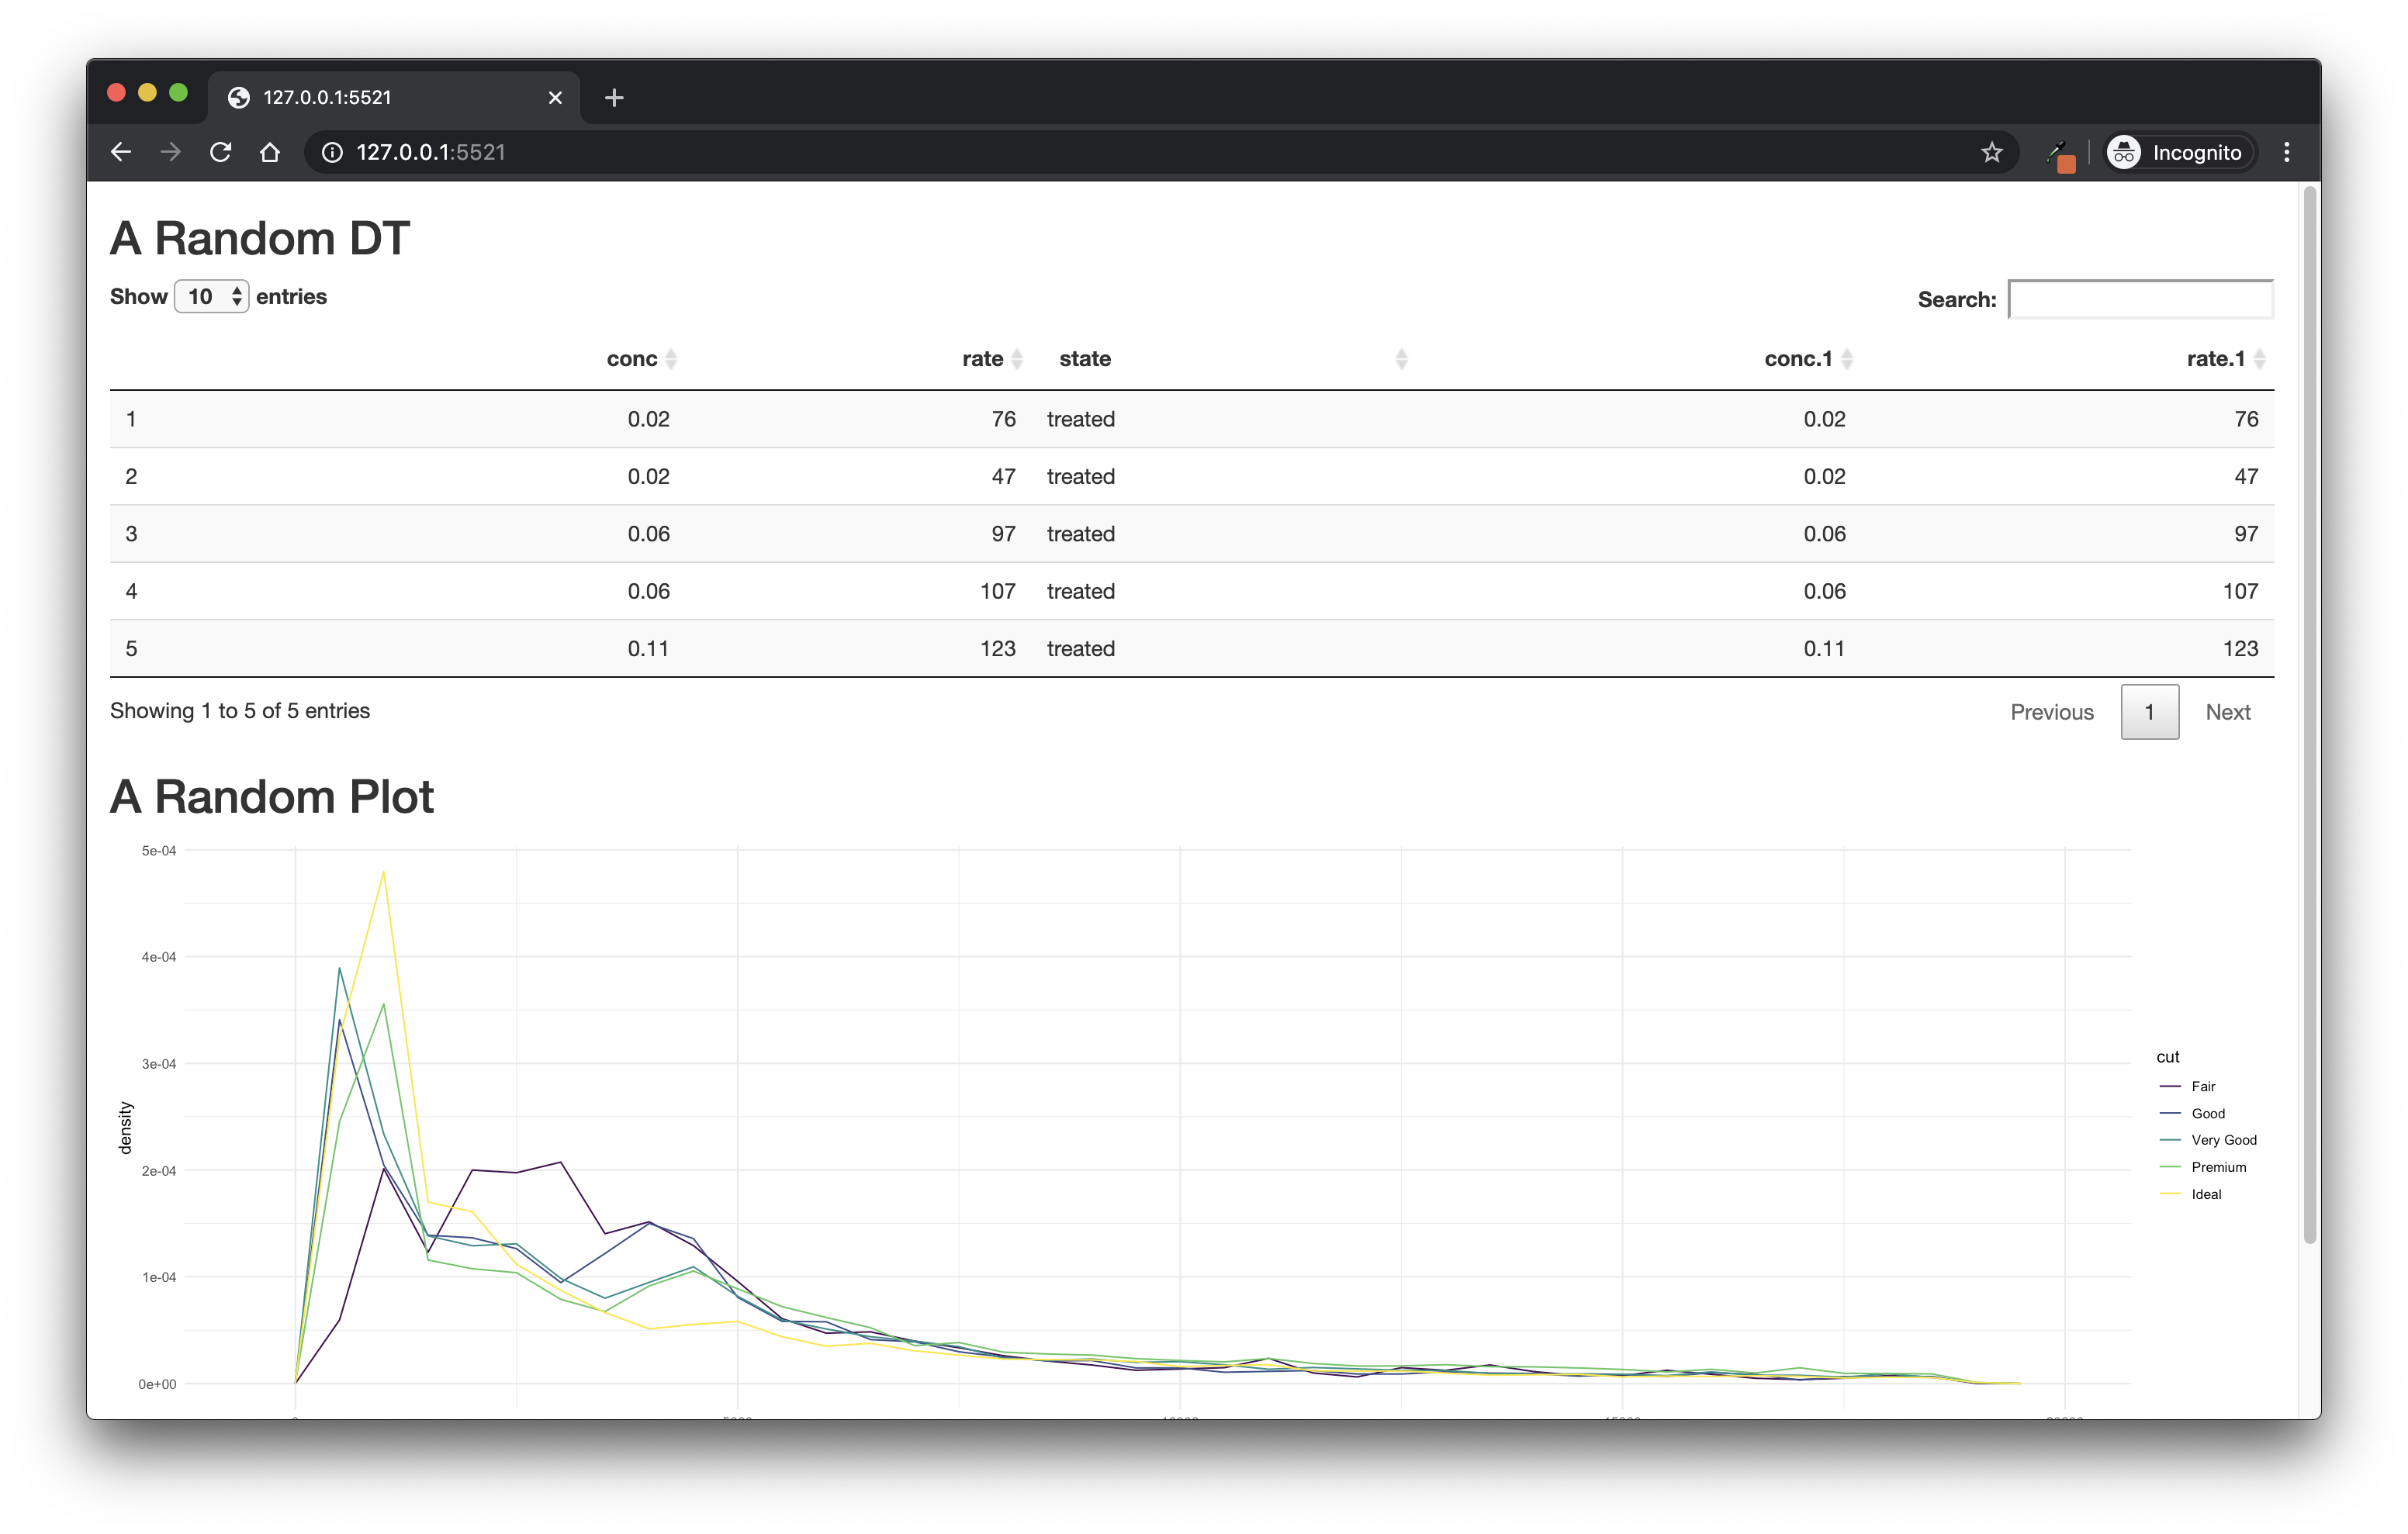Image resolution: width=2408 pixels, height=1534 pixels.
Task: Click the A Random DT heading
Action: click(260, 238)
